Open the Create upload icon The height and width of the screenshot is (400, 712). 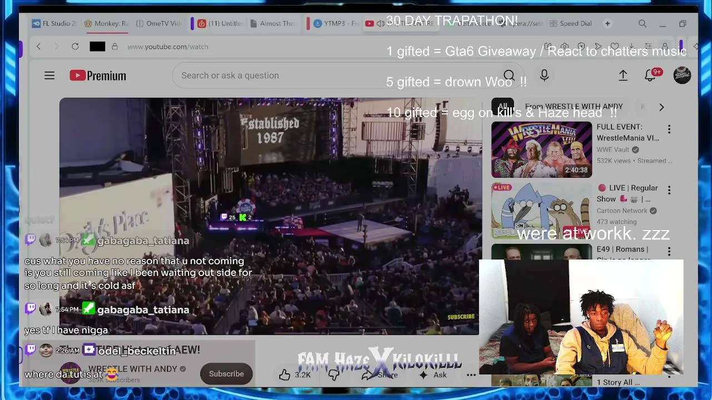623,76
